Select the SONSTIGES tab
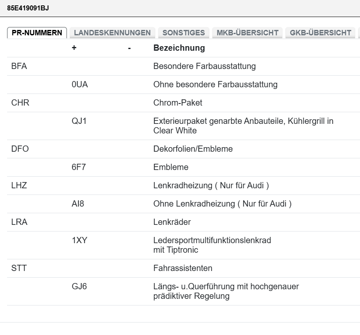Image resolution: width=360 pixels, height=335 pixels. pyautogui.click(x=184, y=33)
